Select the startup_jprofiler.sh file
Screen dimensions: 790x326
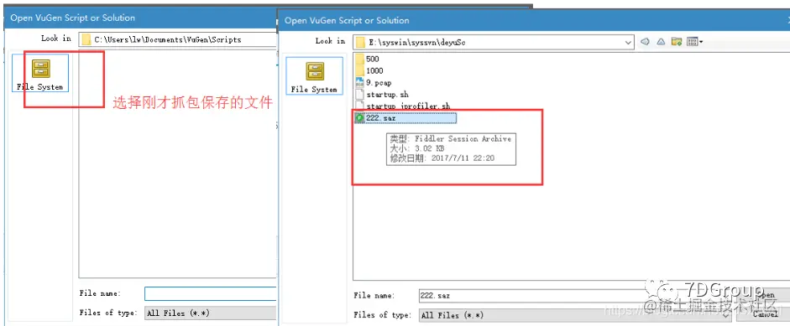(x=403, y=106)
